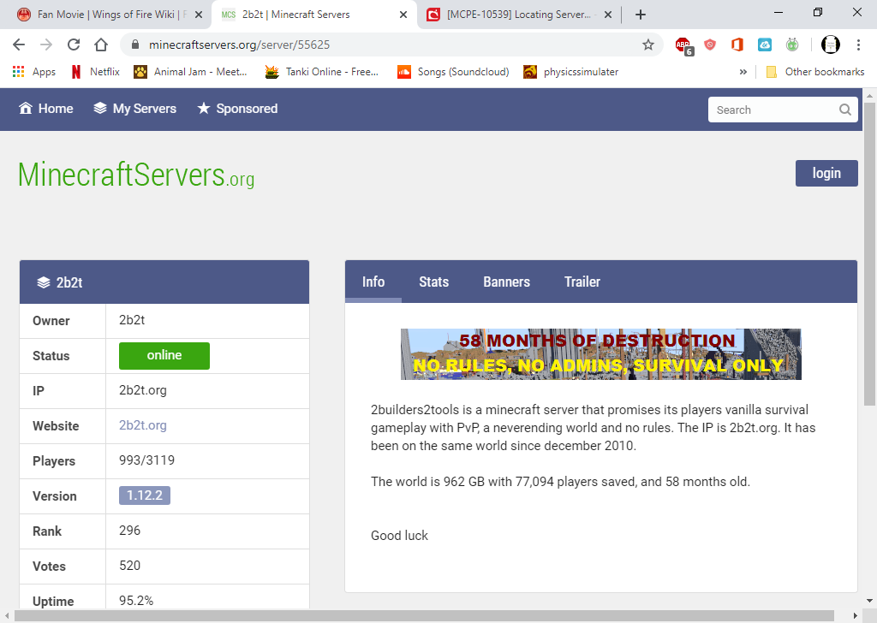Click the browser forward arrow
The width and height of the screenshot is (877, 623).
pos(46,44)
